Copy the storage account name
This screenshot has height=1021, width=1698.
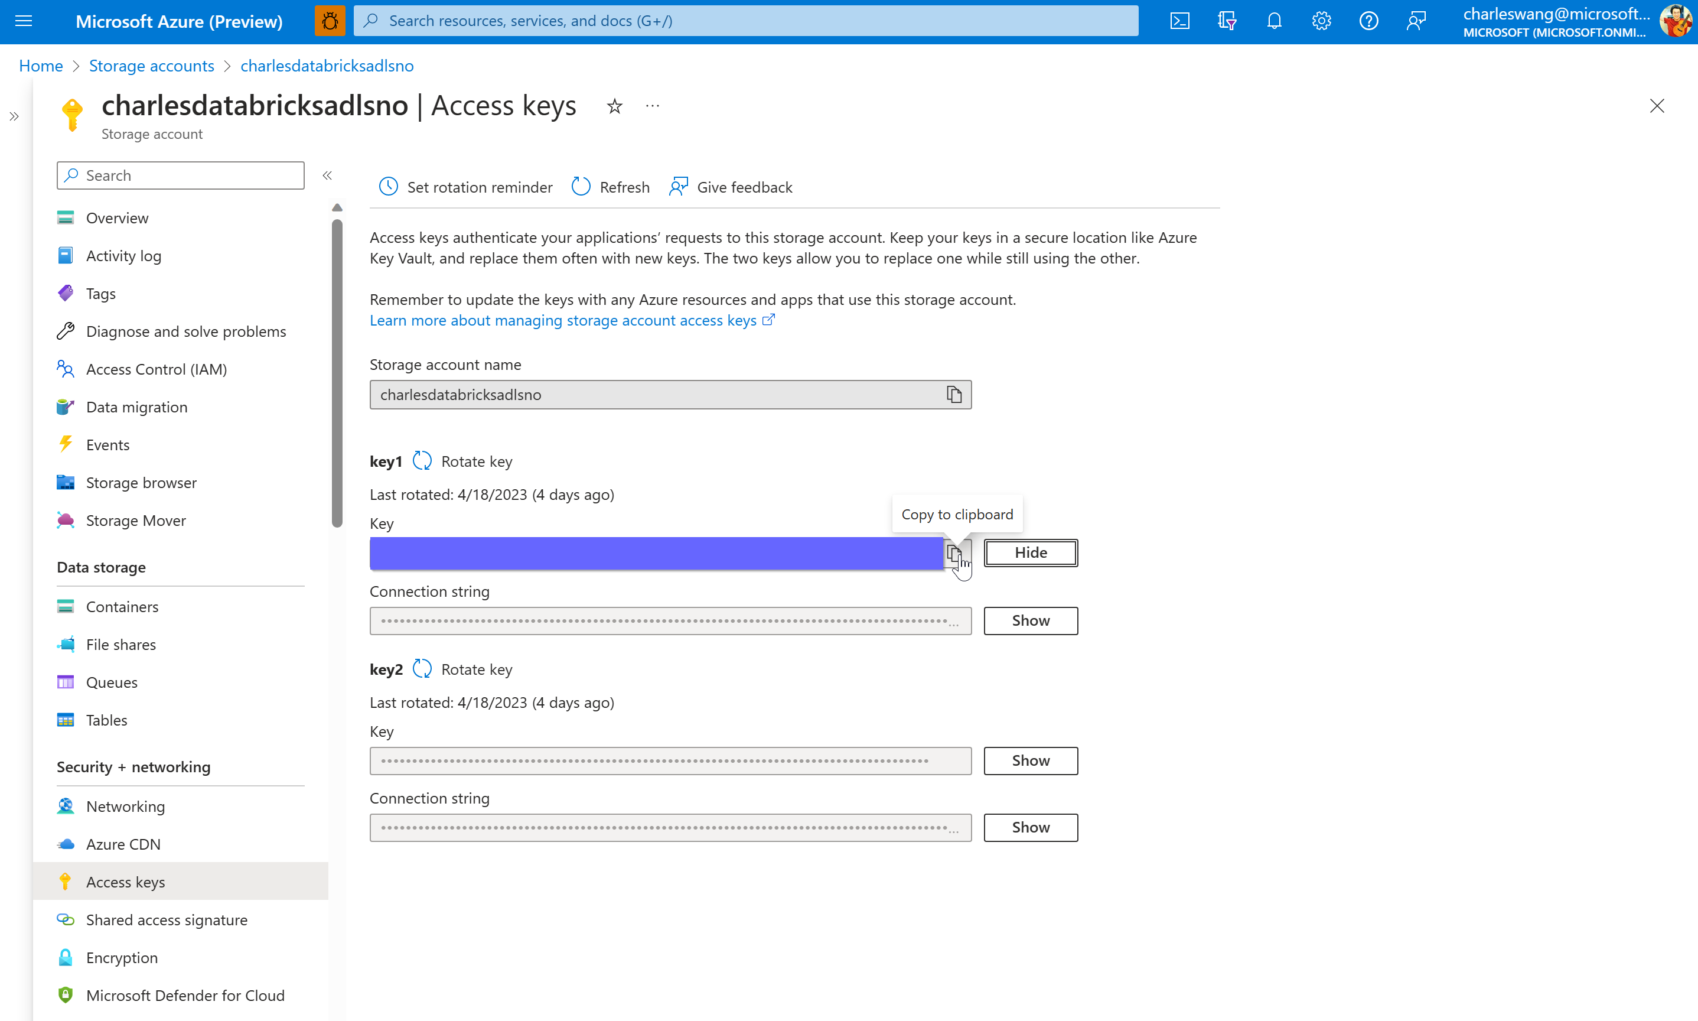[954, 395]
